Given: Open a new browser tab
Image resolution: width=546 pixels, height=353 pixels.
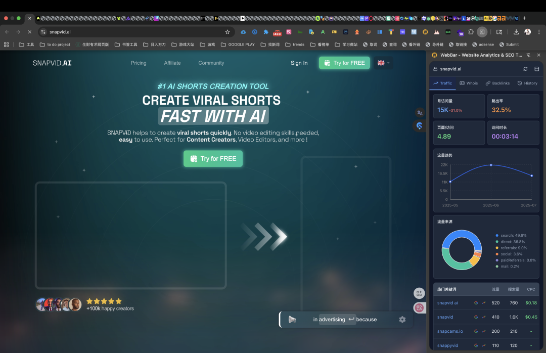Looking at the screenshot, I should [x=524, y=18].
